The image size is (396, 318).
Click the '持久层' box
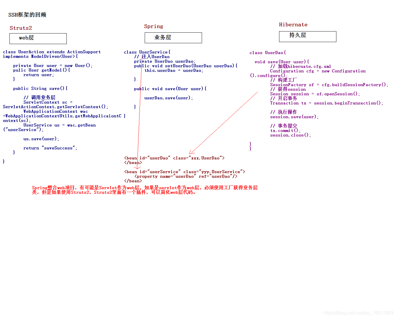(x=308, y=37)
